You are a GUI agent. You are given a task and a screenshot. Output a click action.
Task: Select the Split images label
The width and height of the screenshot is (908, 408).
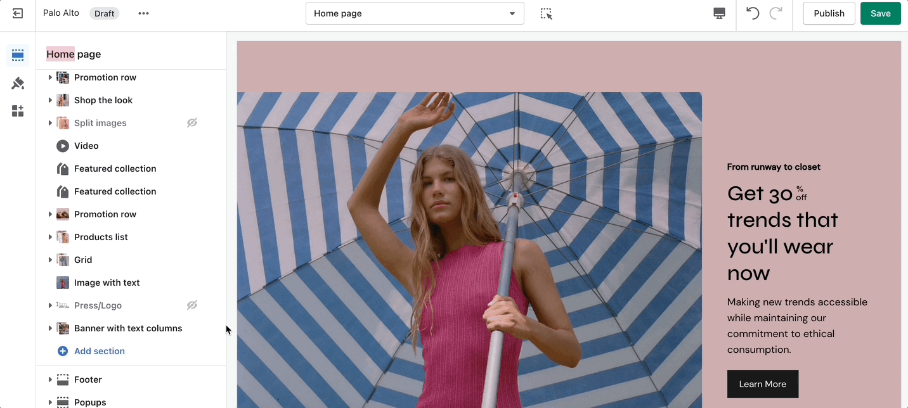tap(100, 123)
